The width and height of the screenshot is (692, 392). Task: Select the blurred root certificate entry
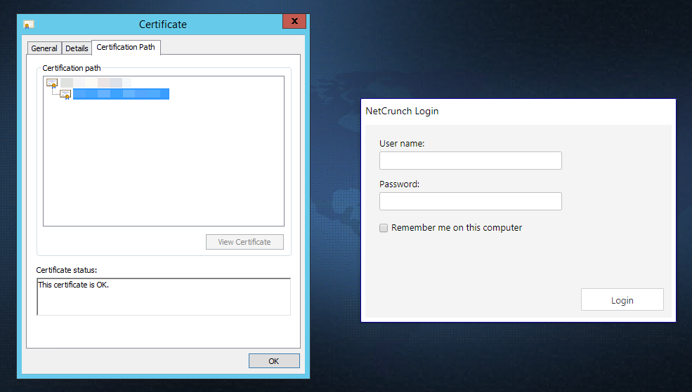[x=96, y=82]
